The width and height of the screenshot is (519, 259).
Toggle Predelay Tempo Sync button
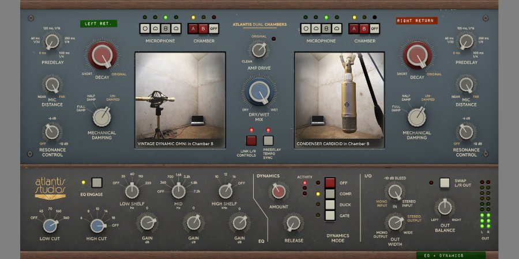point(268,140)
